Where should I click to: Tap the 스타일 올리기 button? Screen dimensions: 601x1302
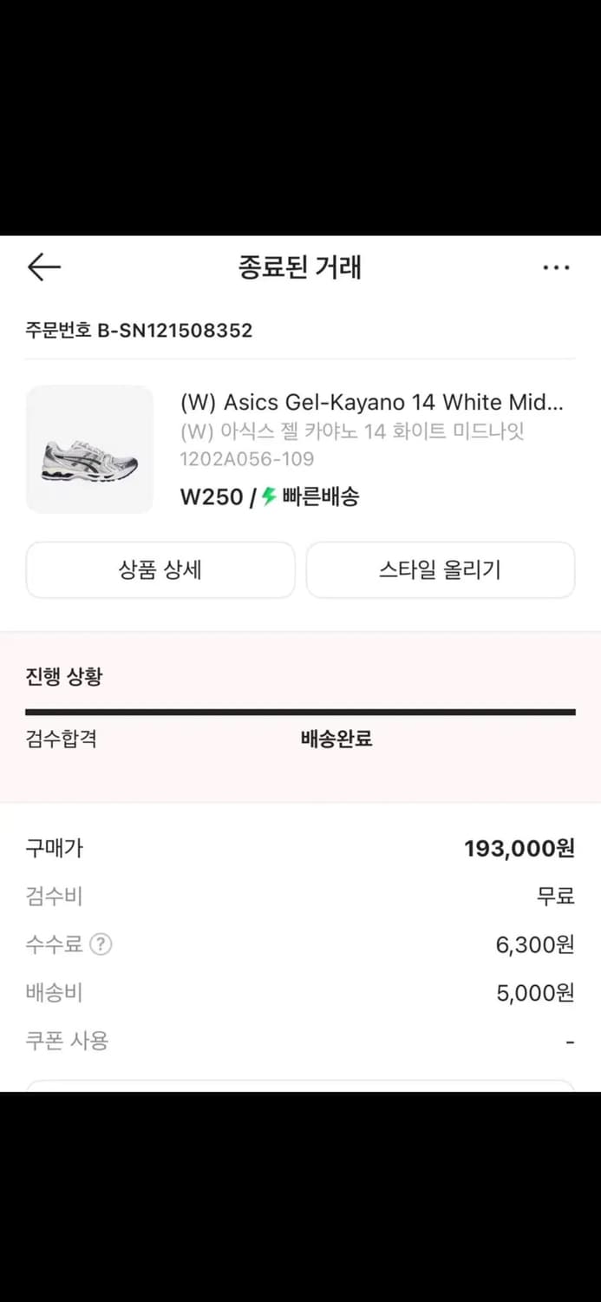coord(441,570)
